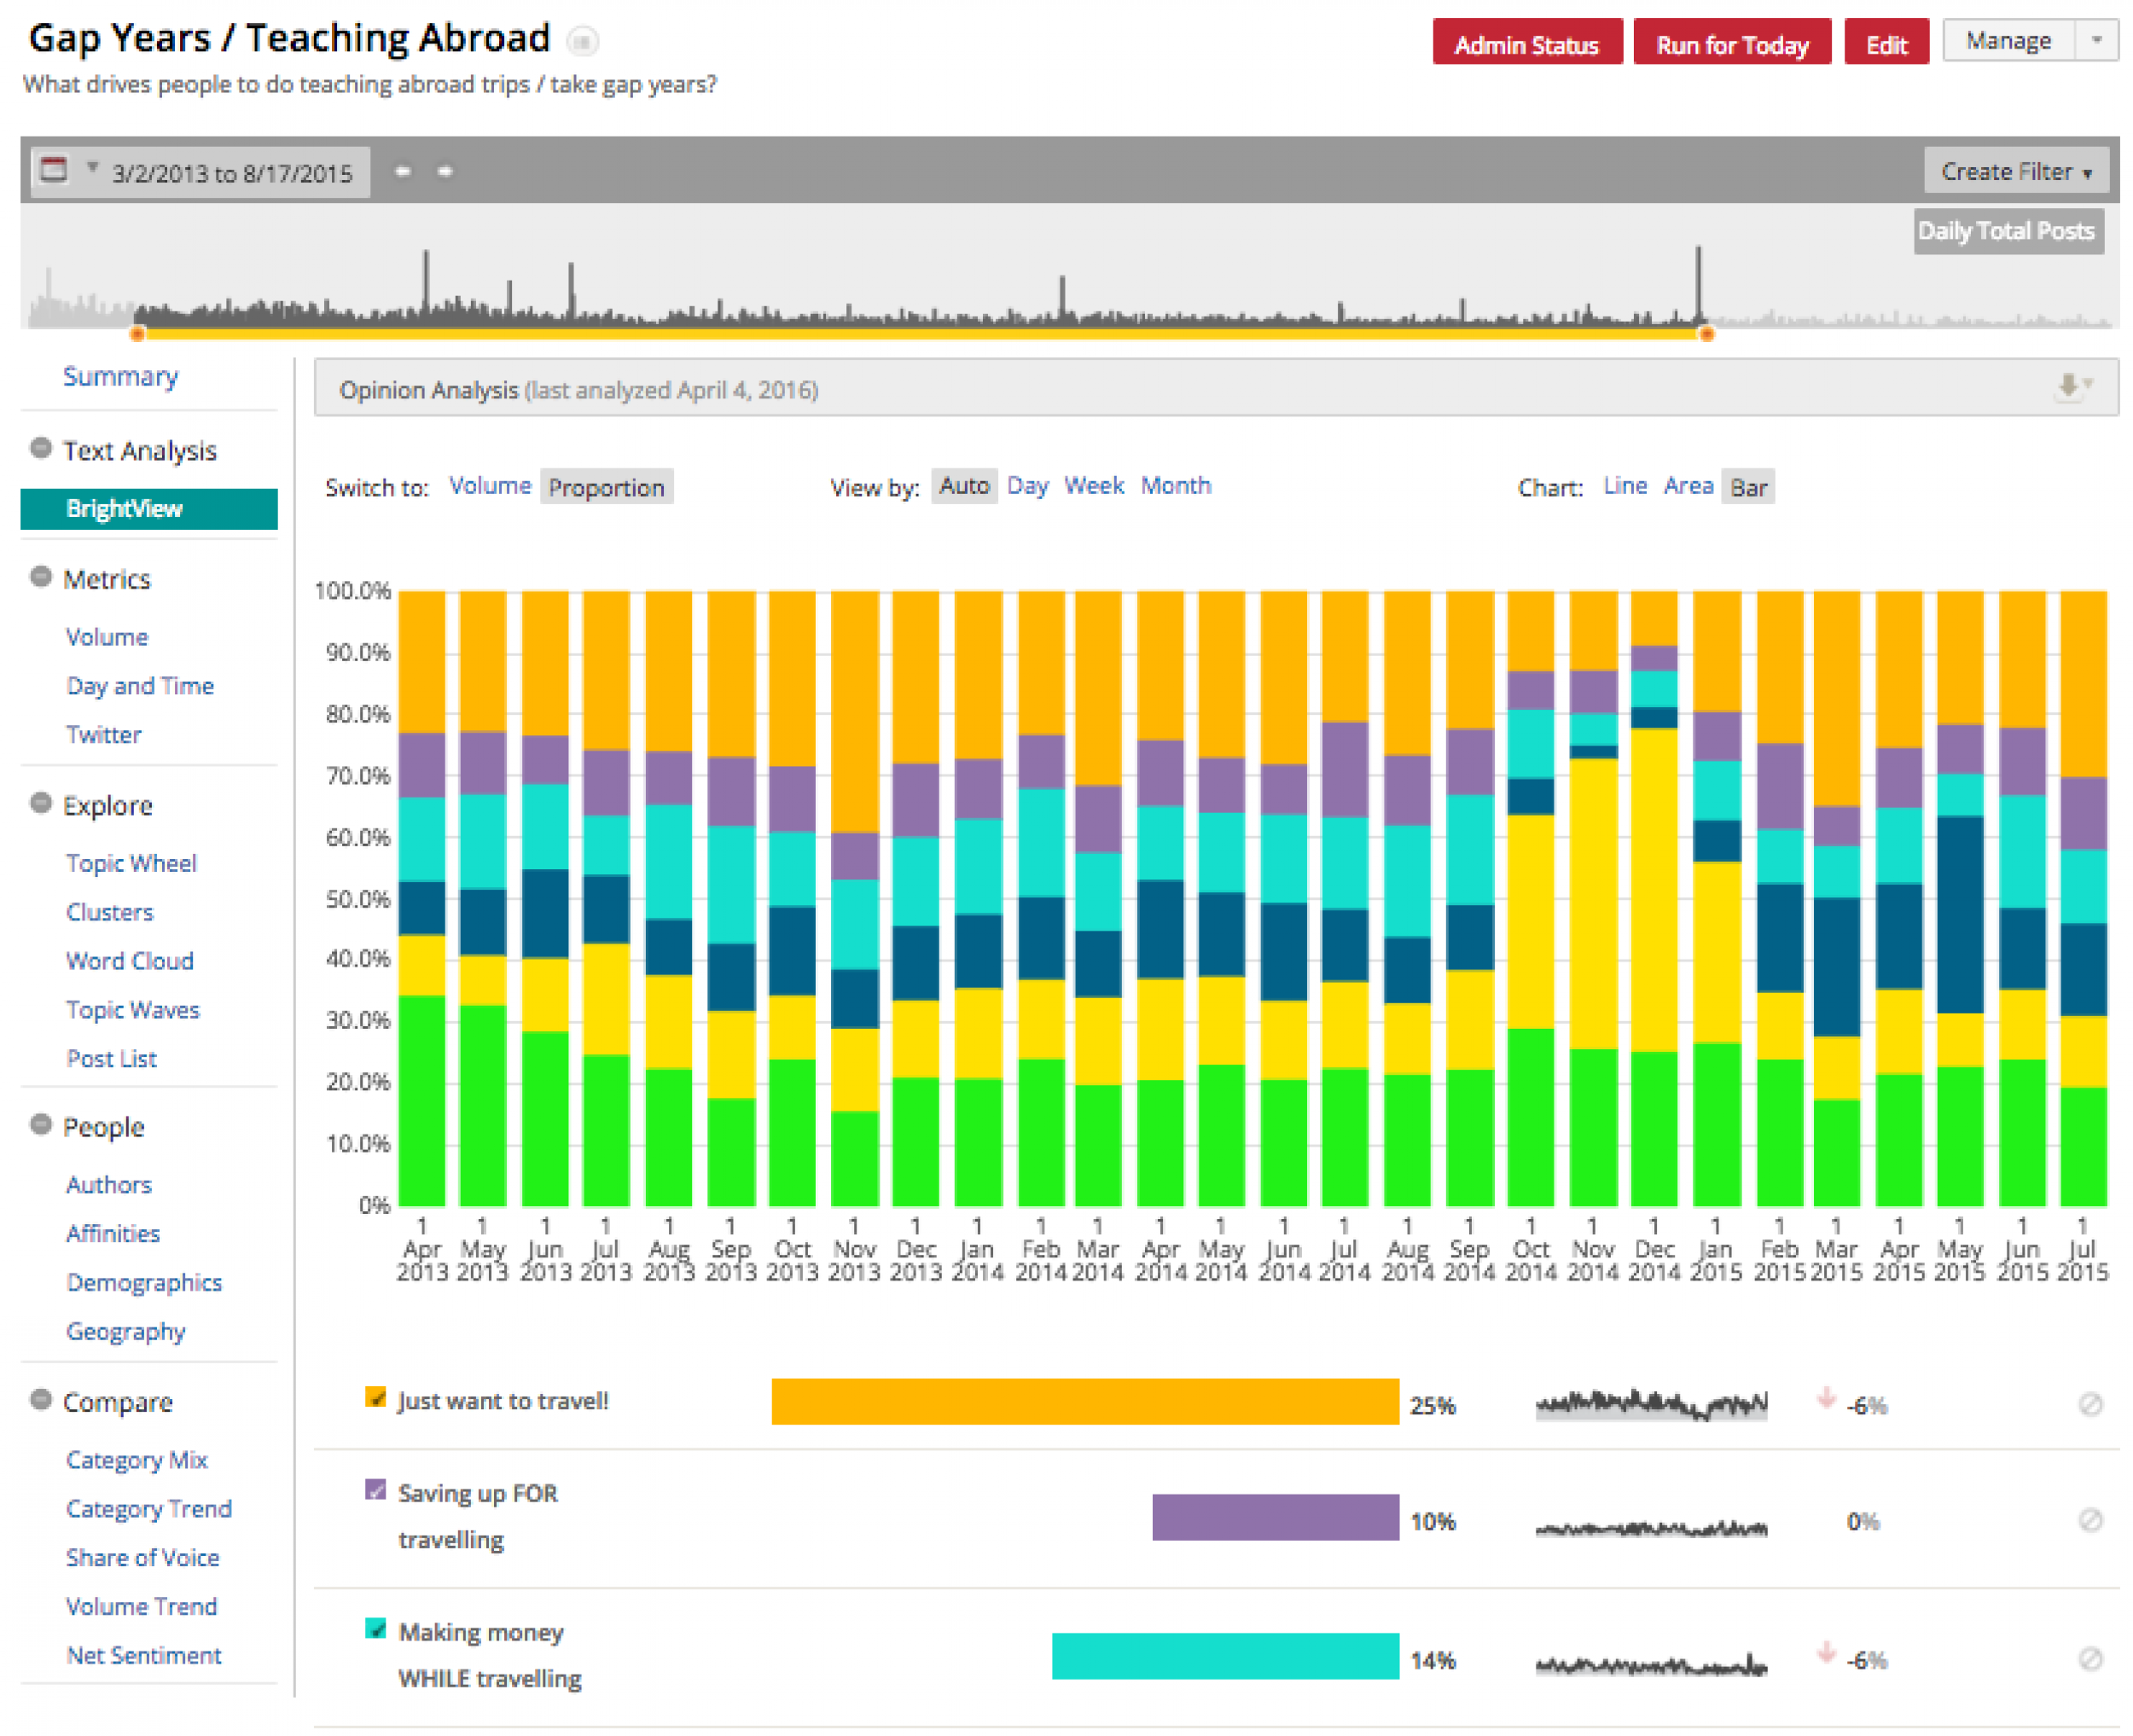2133x1736 pixels.
Task: Set View by to Day
Action: click(x=1027, y=486)
